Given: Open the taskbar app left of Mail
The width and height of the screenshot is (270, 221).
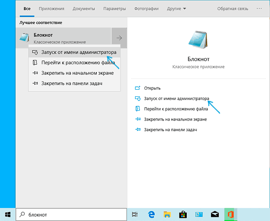Looking at the screenshot, I should pos(199,215).
